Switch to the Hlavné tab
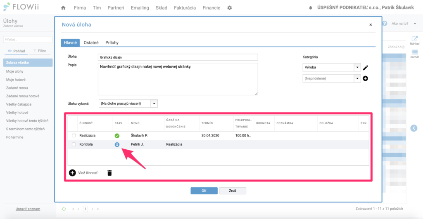This screenshot has height=219, width=423. coord(70,42)
